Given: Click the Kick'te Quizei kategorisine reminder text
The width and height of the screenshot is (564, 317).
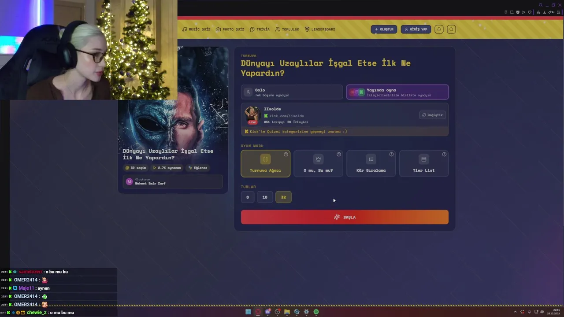Looking at the screenshot, I should click(298, 132).
